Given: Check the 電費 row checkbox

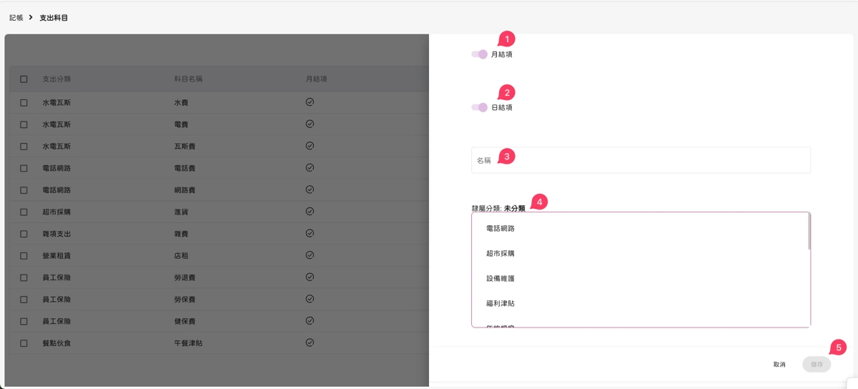Looking at the screenshot, I should coord(24,124).
